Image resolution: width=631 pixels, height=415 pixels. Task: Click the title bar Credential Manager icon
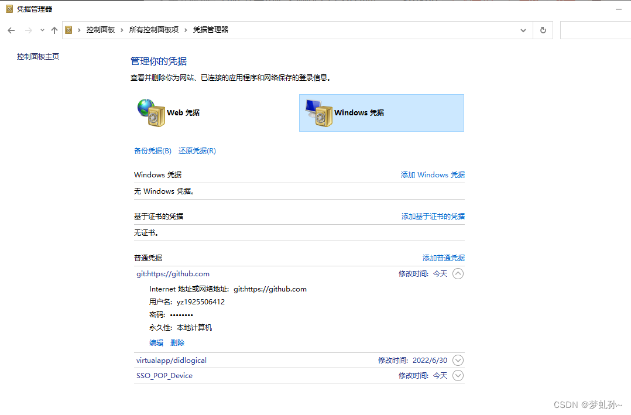point(9,9)
